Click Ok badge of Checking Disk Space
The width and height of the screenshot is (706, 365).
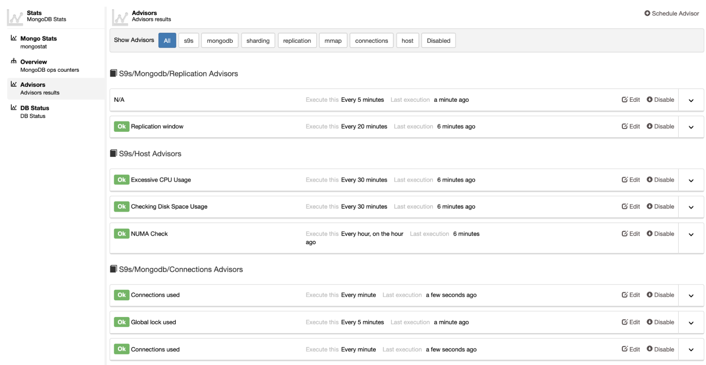pyautogui.click(x=121, y=207)
